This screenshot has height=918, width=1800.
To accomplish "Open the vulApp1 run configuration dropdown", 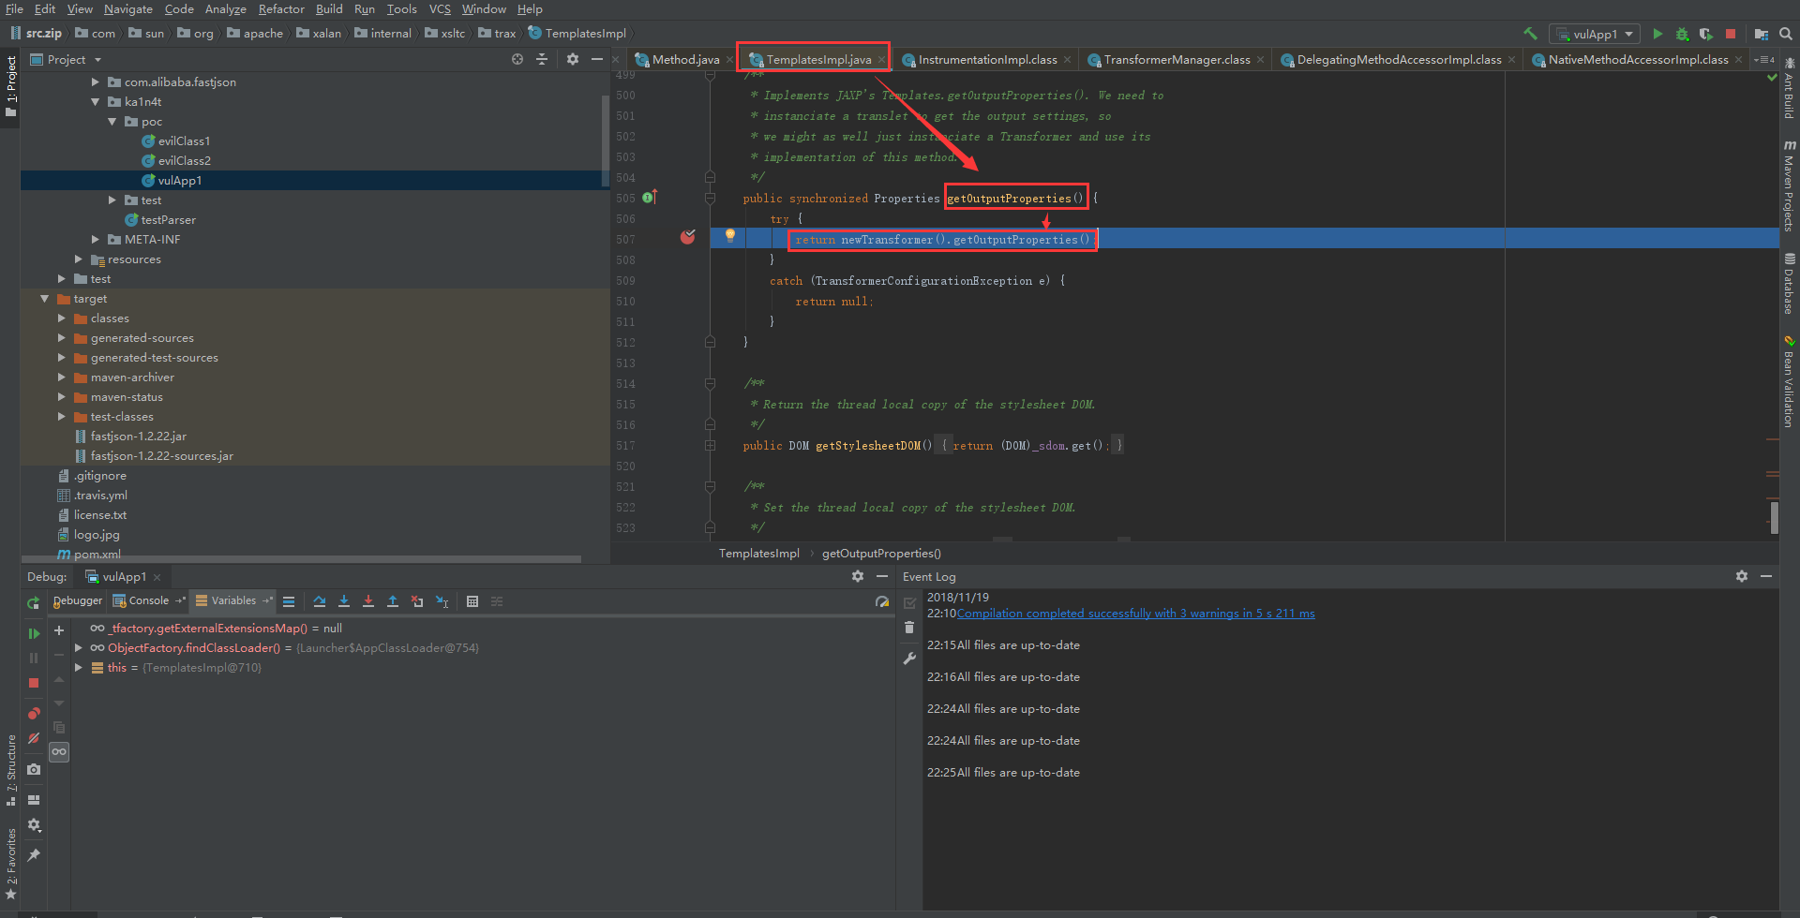I will 1595,34.
